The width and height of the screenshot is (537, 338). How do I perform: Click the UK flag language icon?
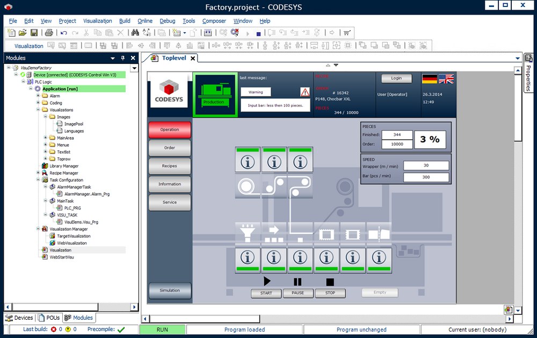point(446,79)
